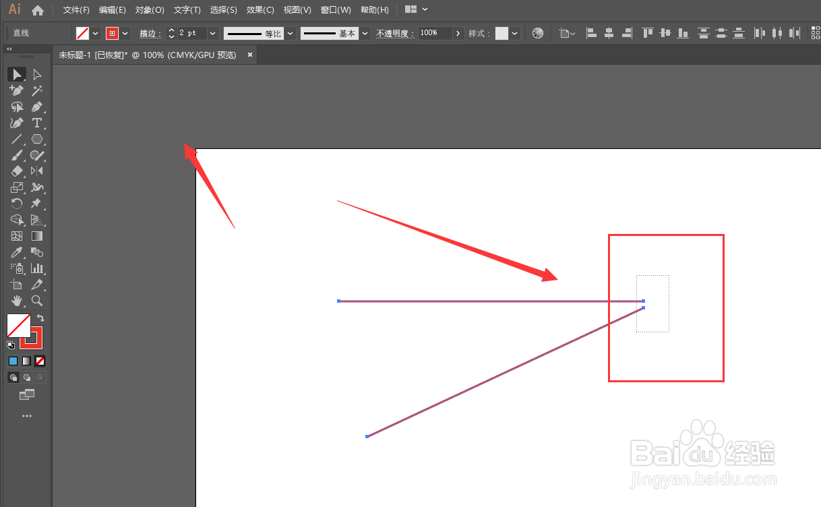Set paint mode to Gradient

coord(26,361)
